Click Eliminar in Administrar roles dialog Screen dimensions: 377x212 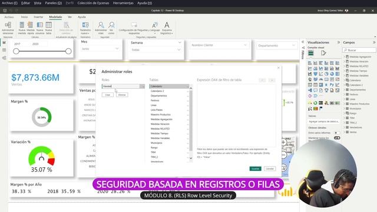[x=122, y=95]
